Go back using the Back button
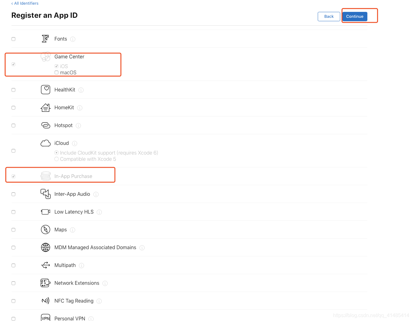 (x=329, y=17)
